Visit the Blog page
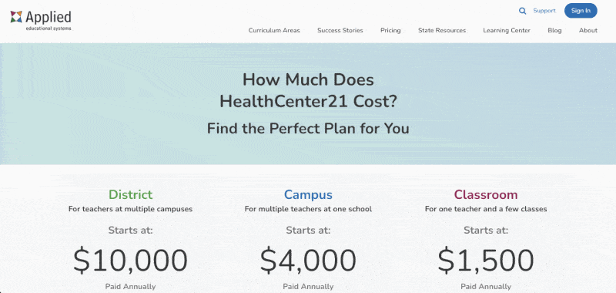616x293 pixels. point(554,30)
